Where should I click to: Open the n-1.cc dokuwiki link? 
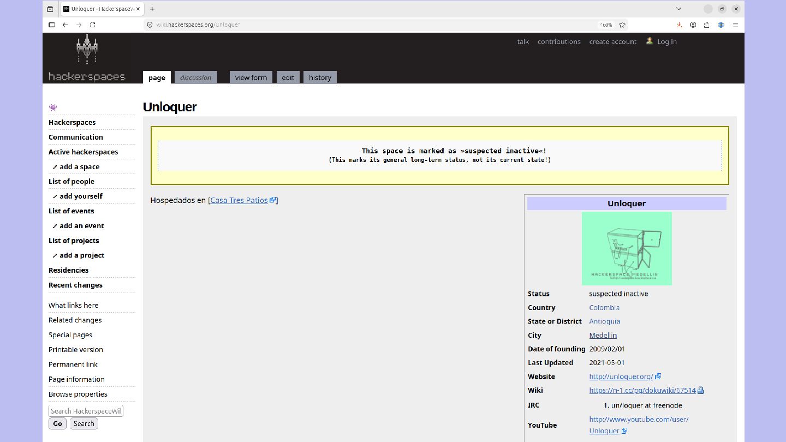[642, 391]
